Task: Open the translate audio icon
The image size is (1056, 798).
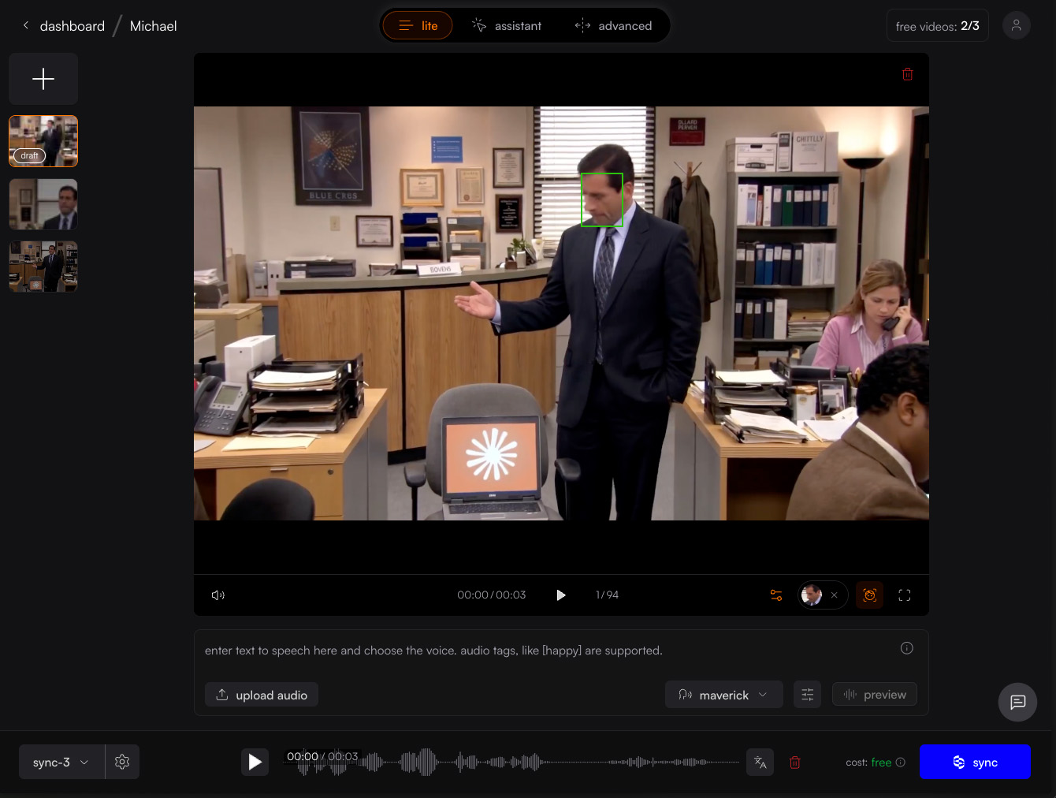Action: click(x=760, y=762)
